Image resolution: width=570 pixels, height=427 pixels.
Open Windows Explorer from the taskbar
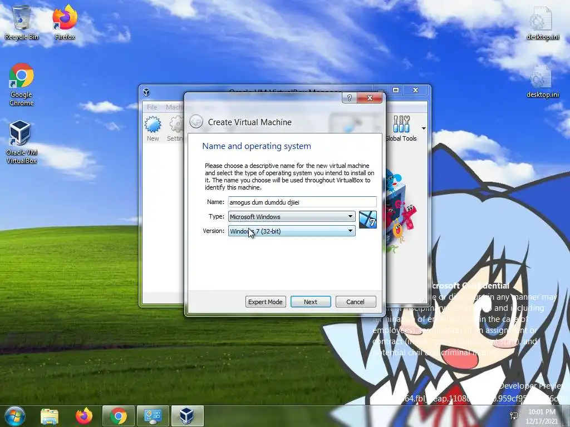[x=50, y=416]
